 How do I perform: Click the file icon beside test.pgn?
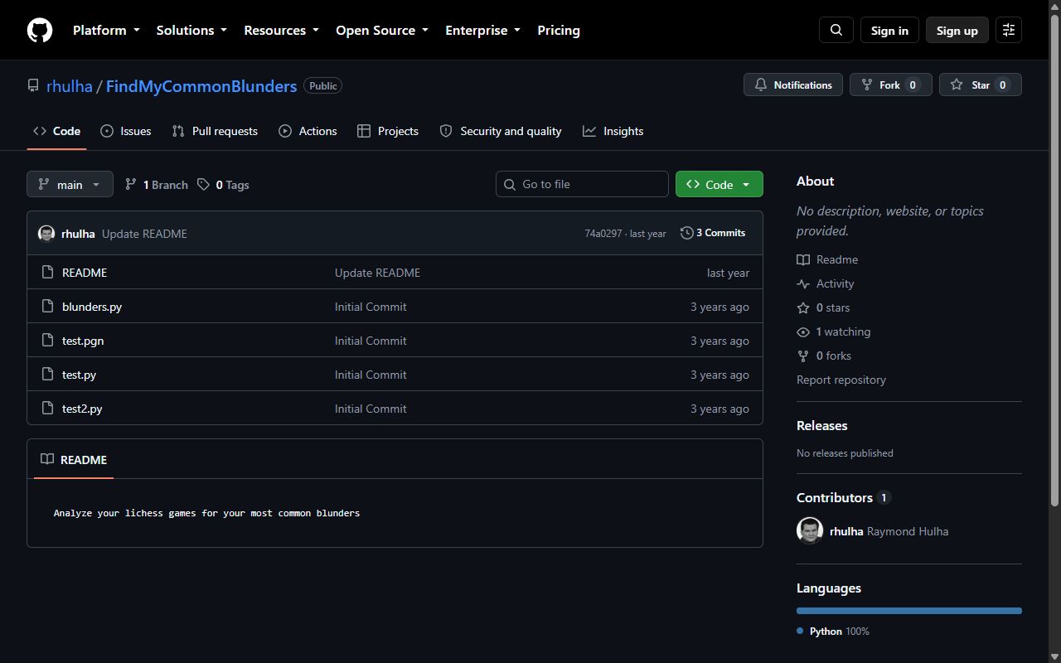coord(47,340)
